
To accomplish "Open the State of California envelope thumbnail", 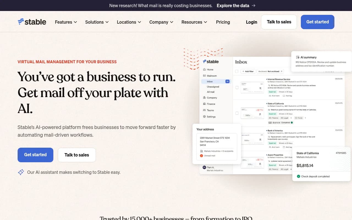I will 252,113.
